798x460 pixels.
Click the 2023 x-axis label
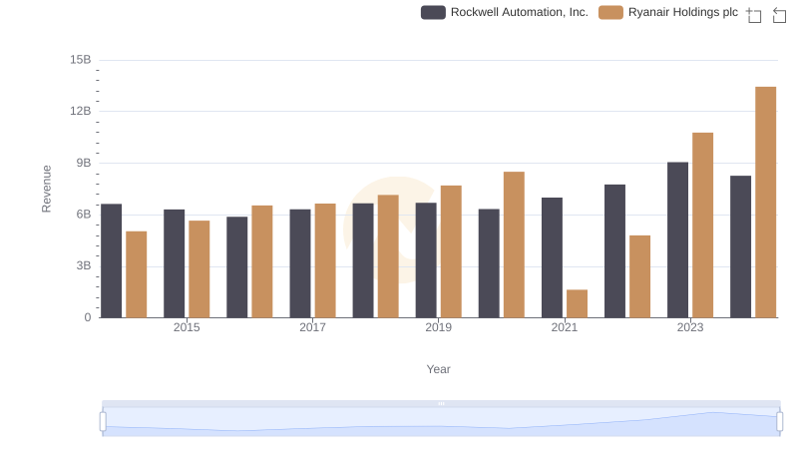point(690,327)
